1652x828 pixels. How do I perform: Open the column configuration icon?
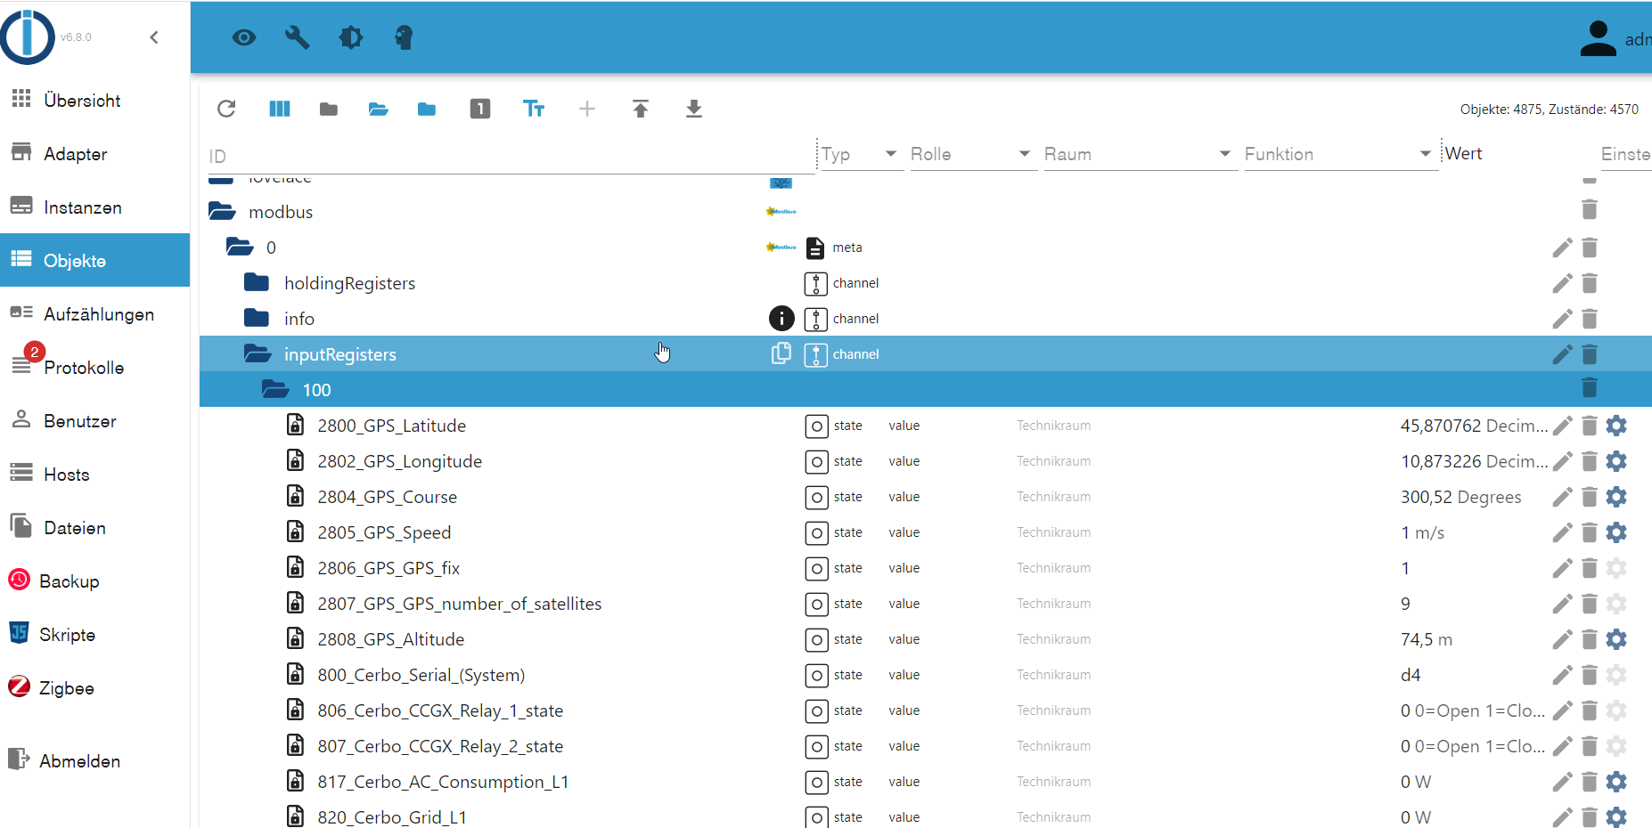(280, 109)
